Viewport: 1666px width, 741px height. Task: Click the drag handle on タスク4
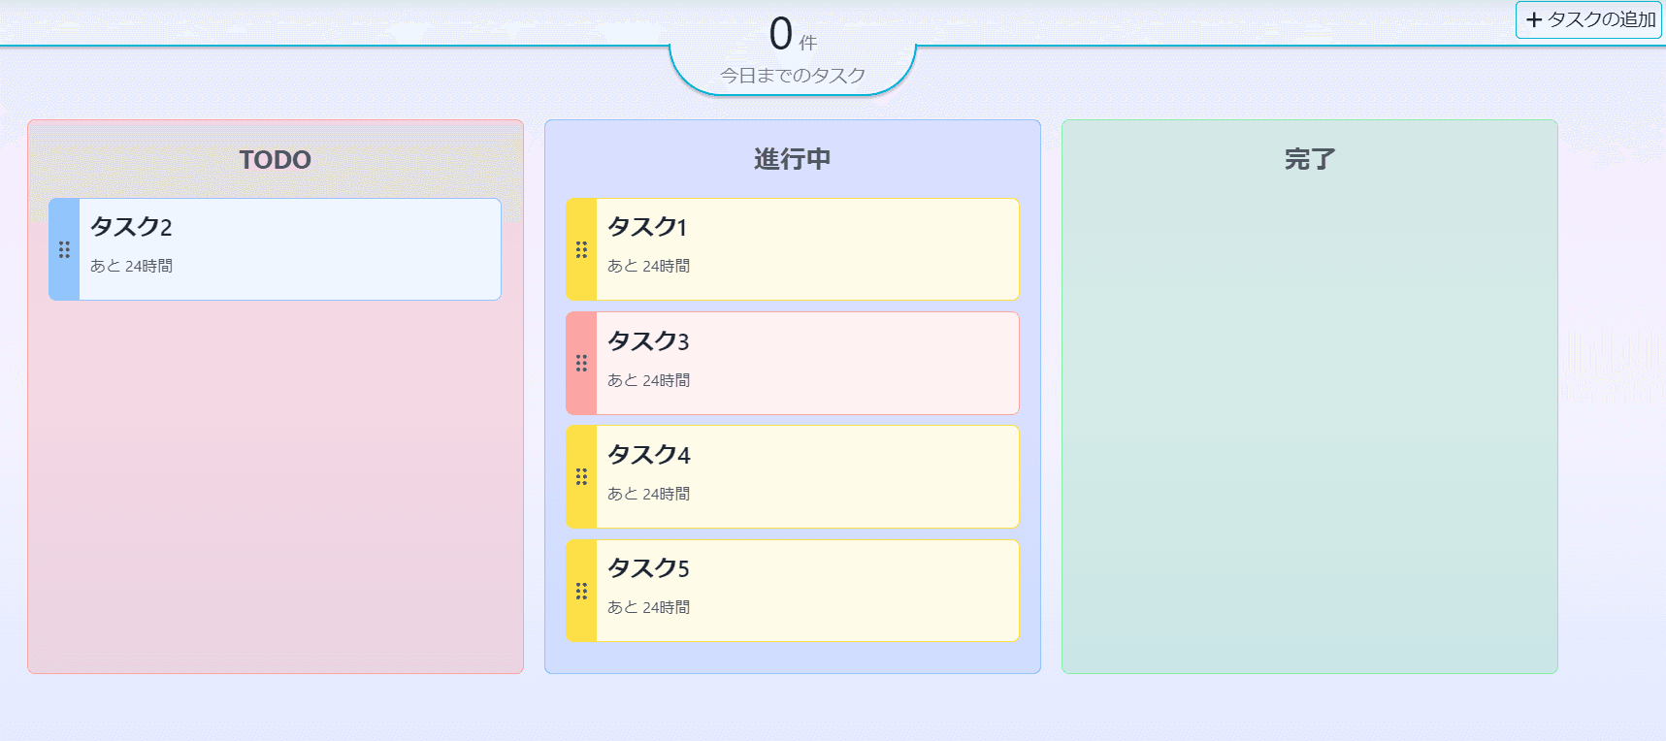581,476
